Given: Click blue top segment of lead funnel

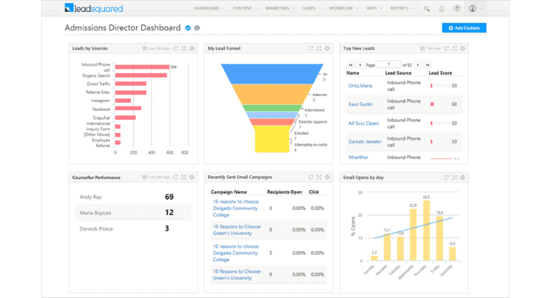Looking at the screenshot, I should tap(272, 73).
